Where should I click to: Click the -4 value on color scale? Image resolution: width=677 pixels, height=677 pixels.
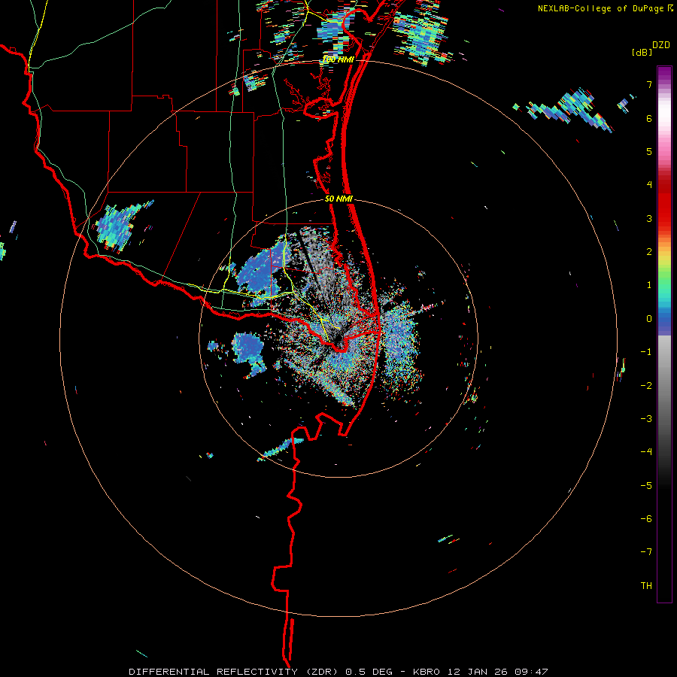[646, 452]
